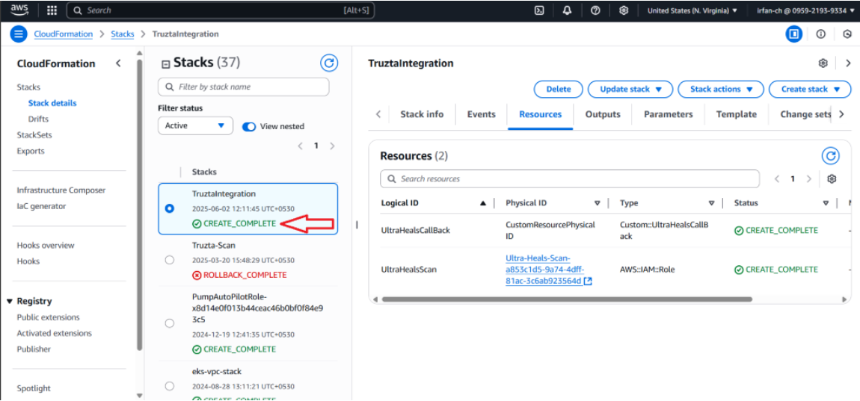Go to previous page of Stacks
This screenshot has width=860, height=401.
[300, 146]
